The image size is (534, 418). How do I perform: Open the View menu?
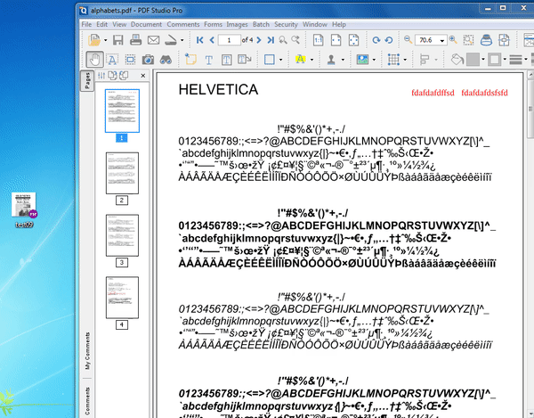[119, 24]
